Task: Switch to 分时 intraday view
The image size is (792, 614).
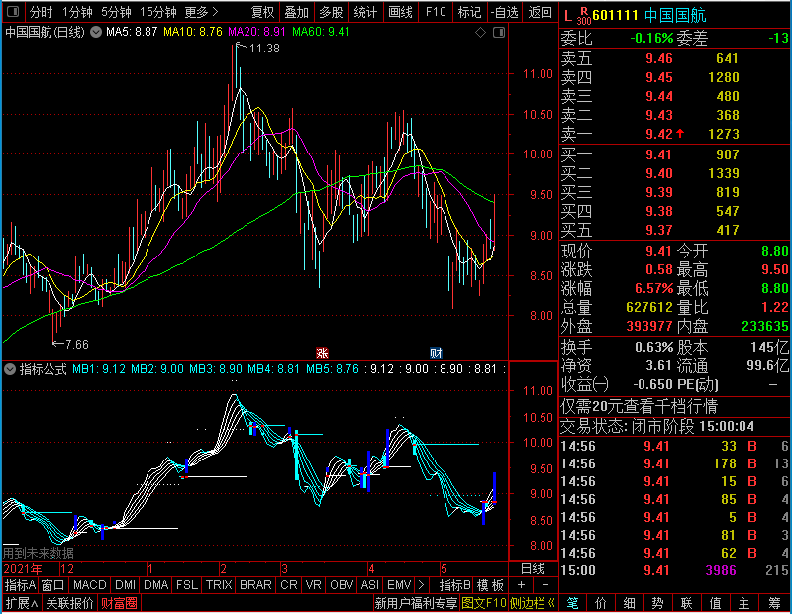Action: [41, 12]
